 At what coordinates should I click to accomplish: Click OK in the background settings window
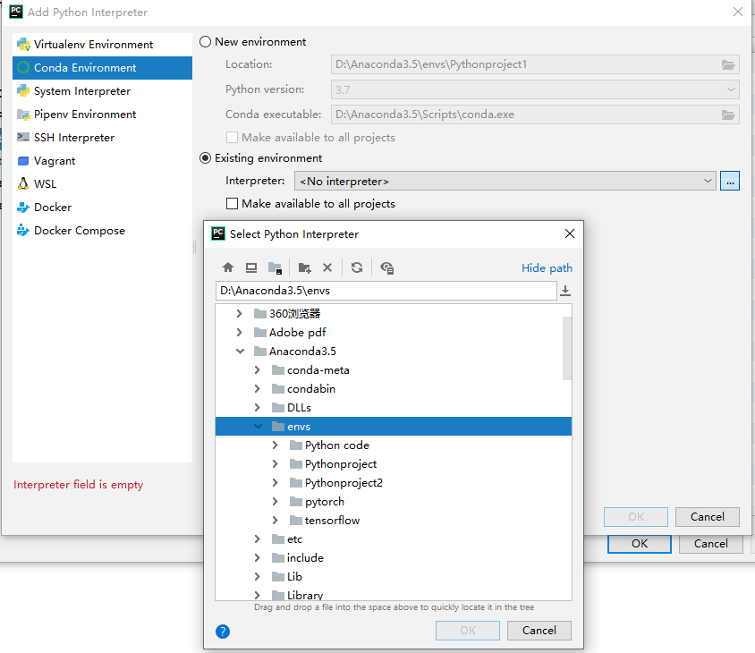[x=640, y=544]
